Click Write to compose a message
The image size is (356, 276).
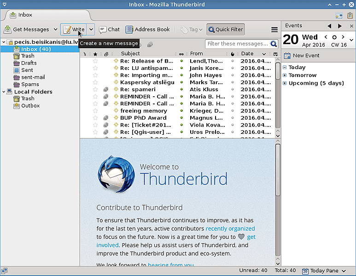click(74, 29)
